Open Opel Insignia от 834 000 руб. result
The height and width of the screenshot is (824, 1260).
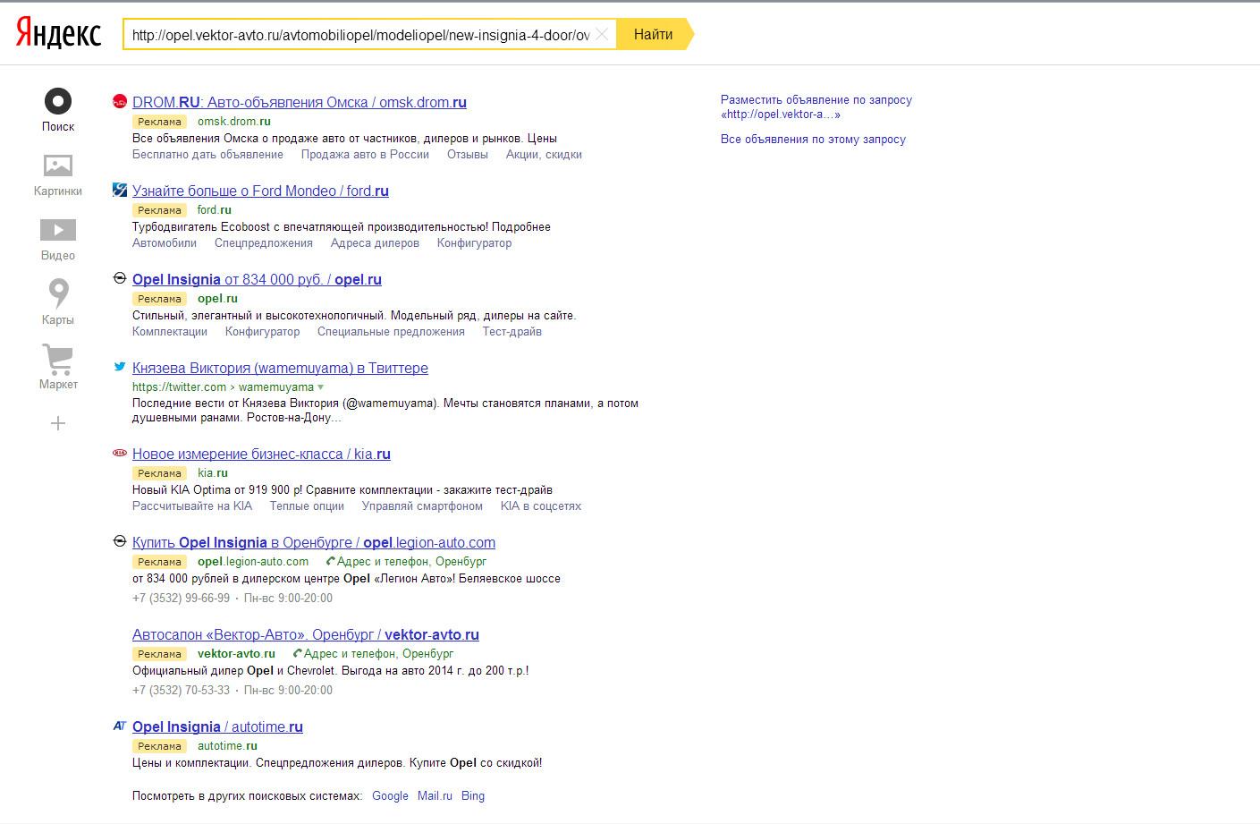click(257, 279)
